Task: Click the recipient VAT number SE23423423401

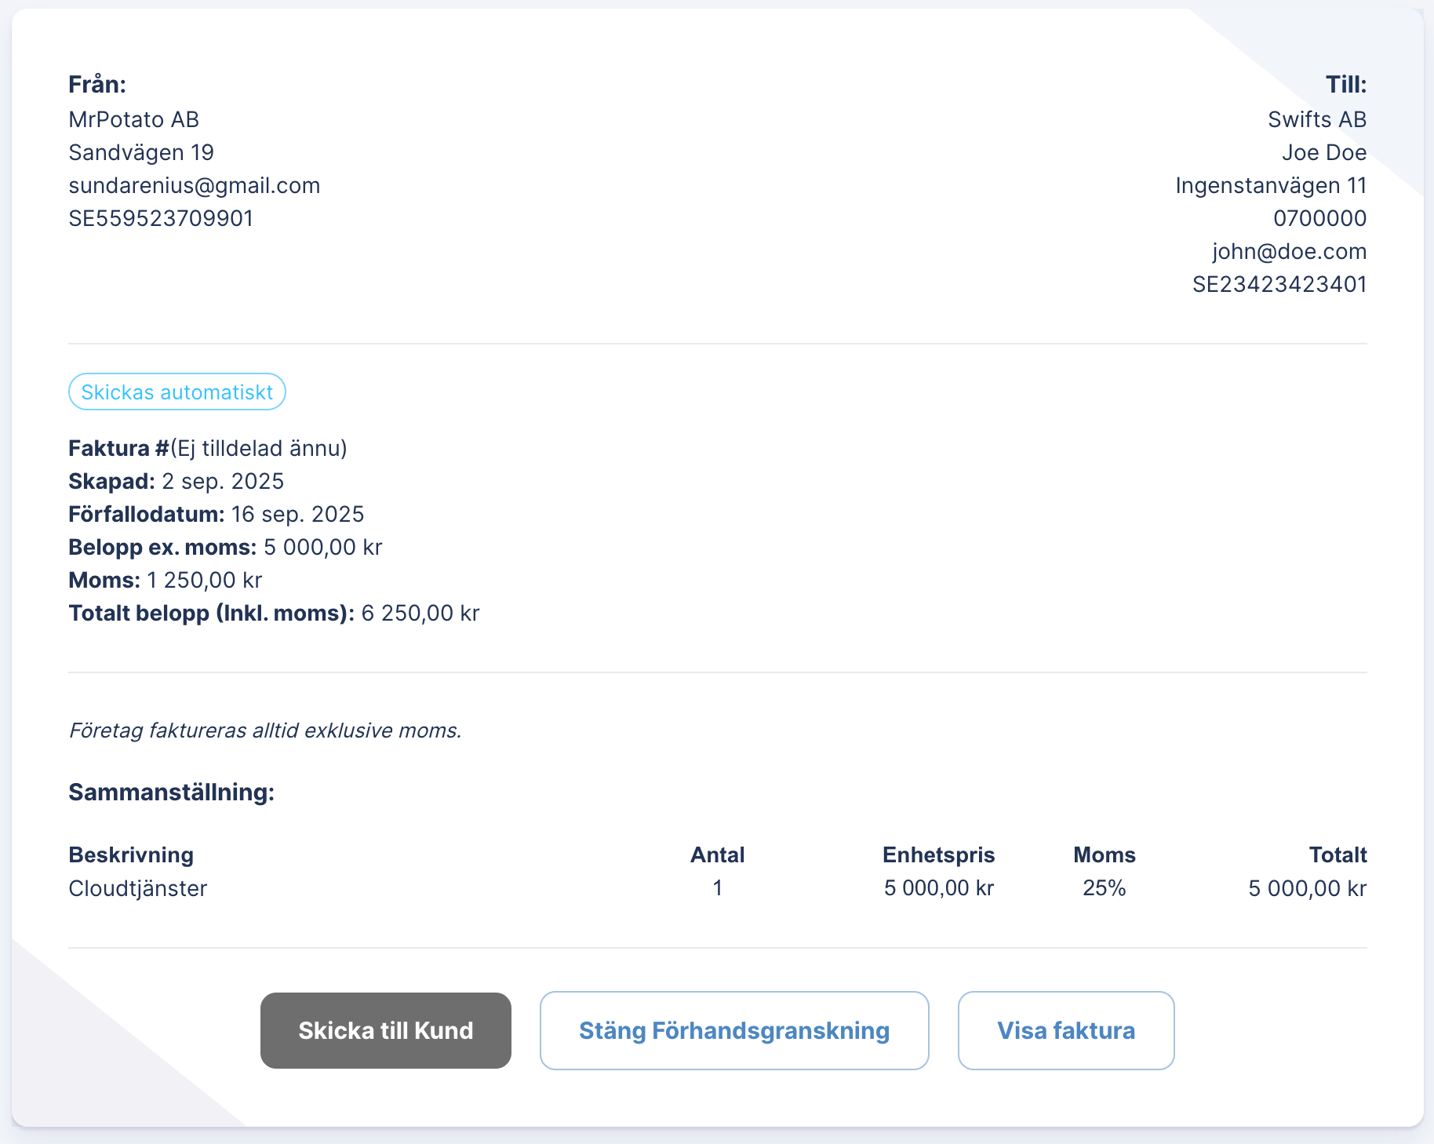Action: coord(1279,285)
